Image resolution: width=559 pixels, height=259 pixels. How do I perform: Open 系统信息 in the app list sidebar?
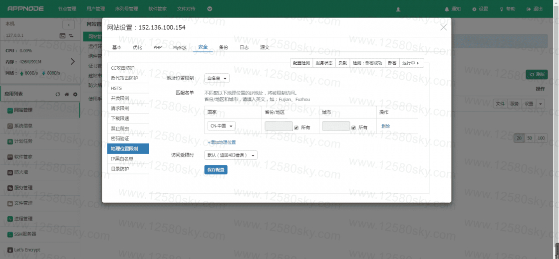(x=40, y=126)
